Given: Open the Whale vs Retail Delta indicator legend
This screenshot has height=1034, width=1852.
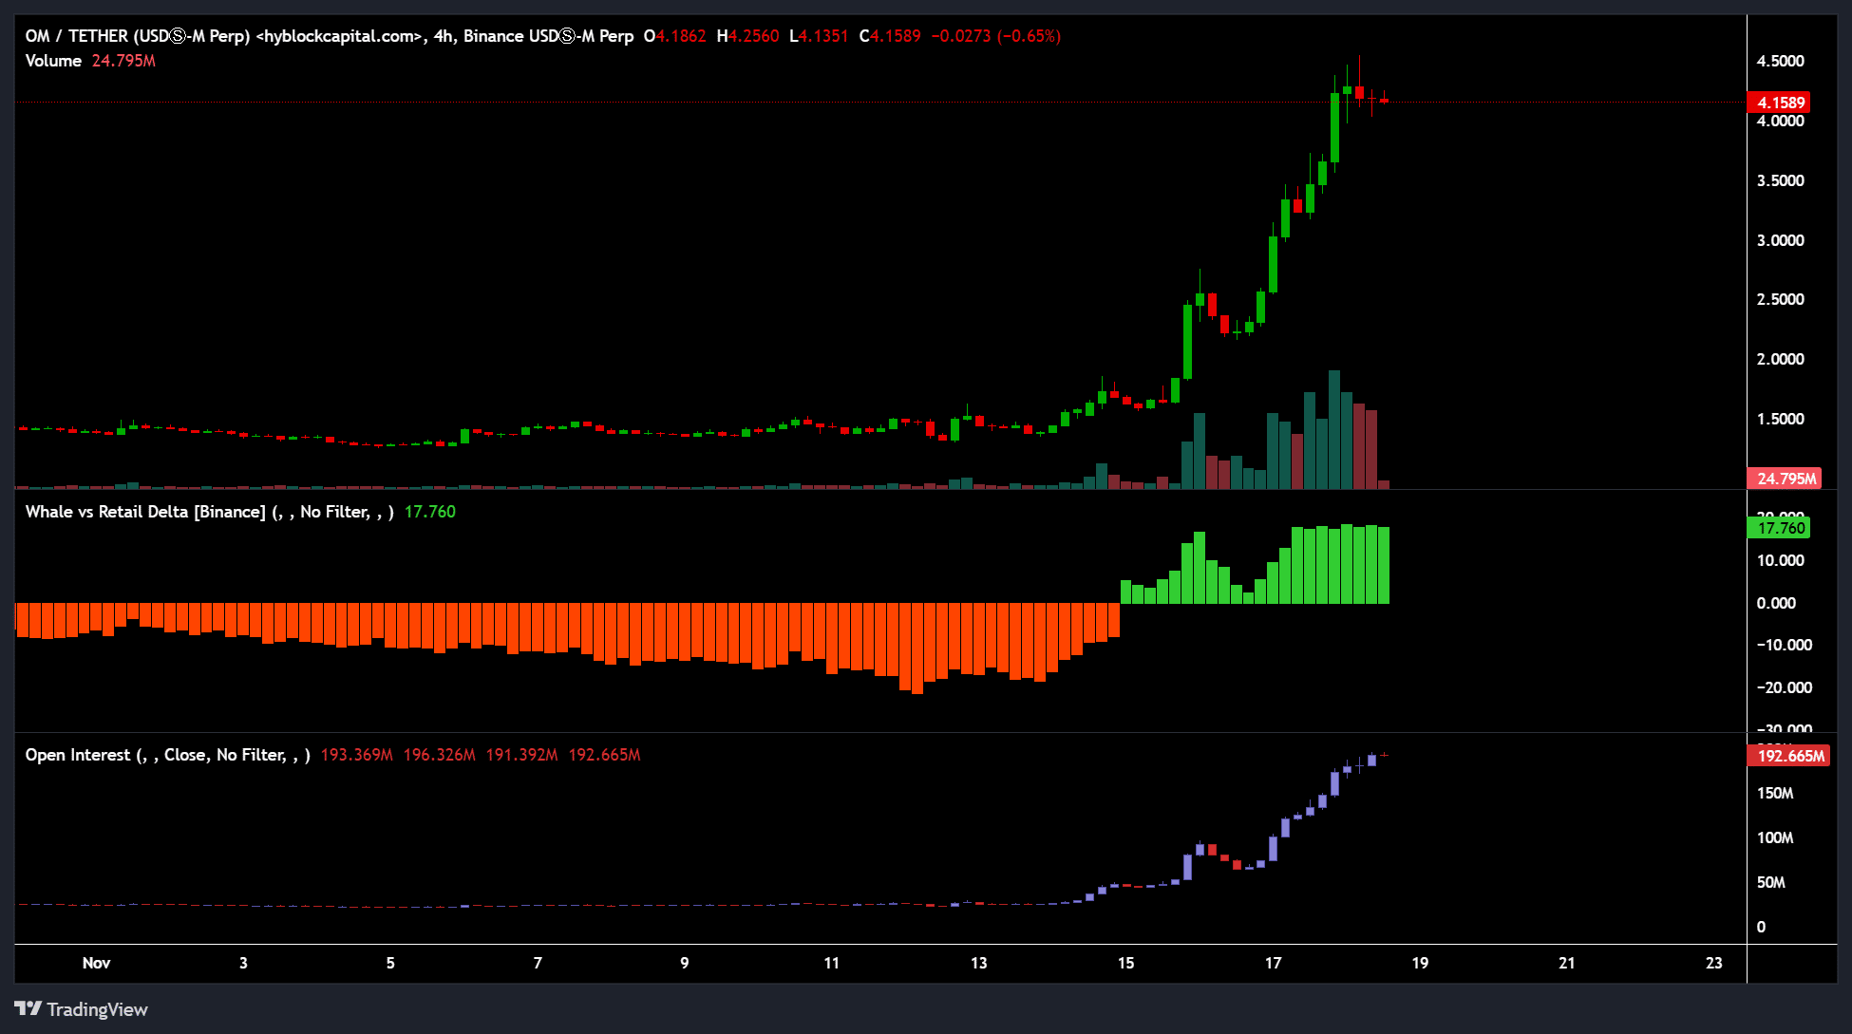Looking at the screenshot, I should click(x=209, y=512).
